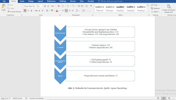Apply yellow text highlight color
The height and width of the screenshot is (100, 176).
pos(52,11)
